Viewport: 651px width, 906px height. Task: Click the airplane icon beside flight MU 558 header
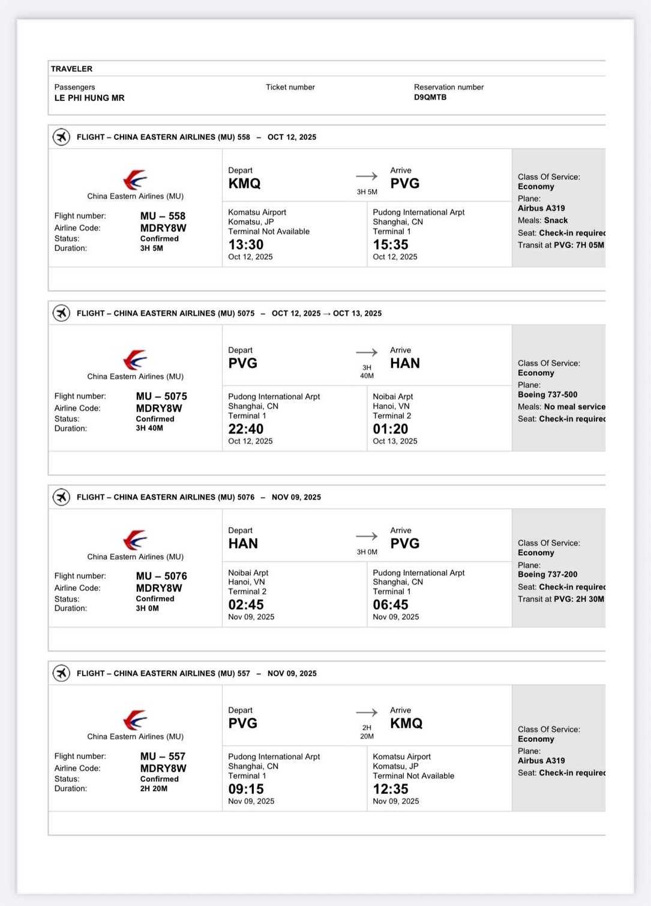click(61, 137)
